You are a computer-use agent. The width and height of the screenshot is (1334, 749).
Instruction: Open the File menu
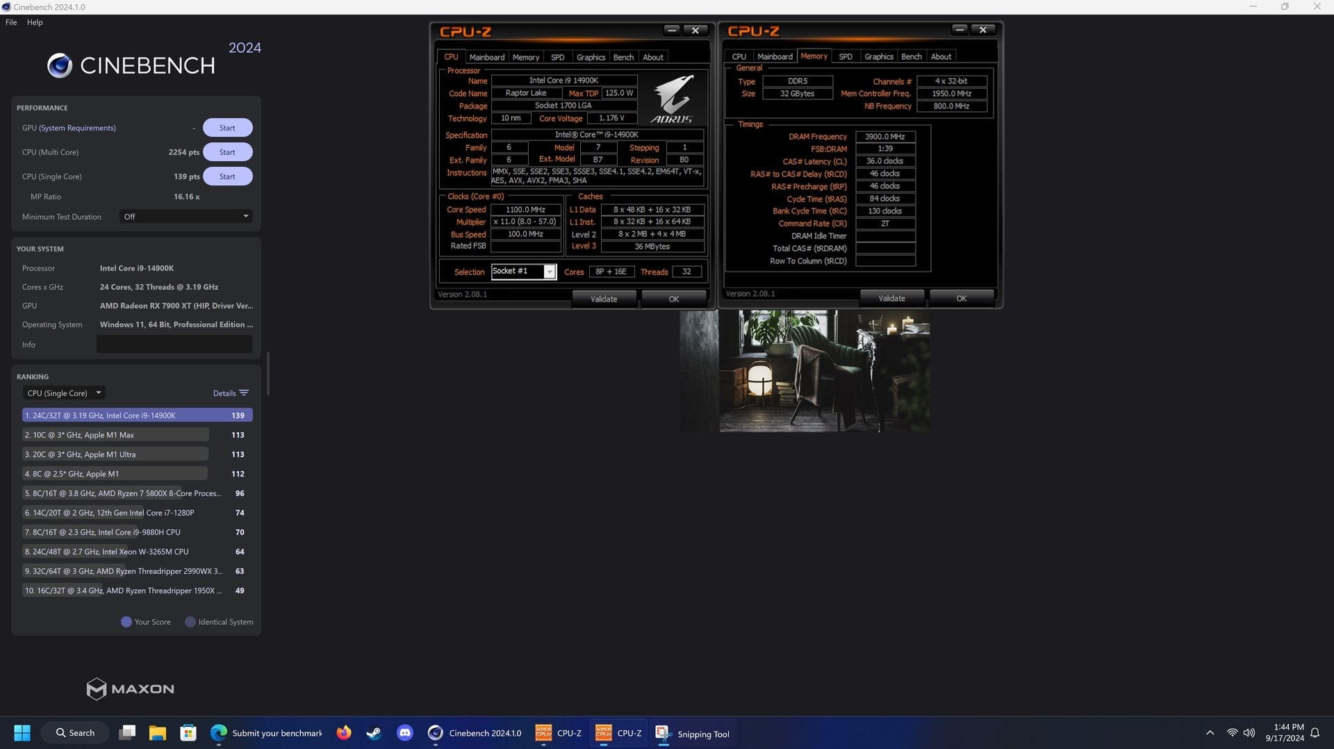[x=11, y=22]
